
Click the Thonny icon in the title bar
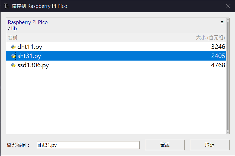coord(7,6)
